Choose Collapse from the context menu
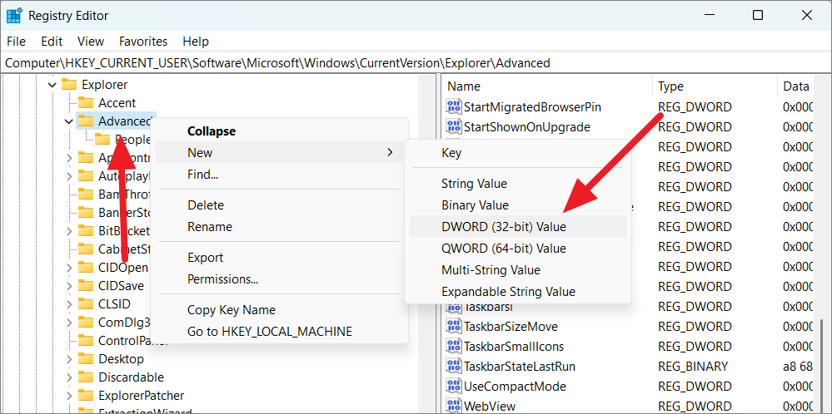832x414 pixels. point(280,131)
